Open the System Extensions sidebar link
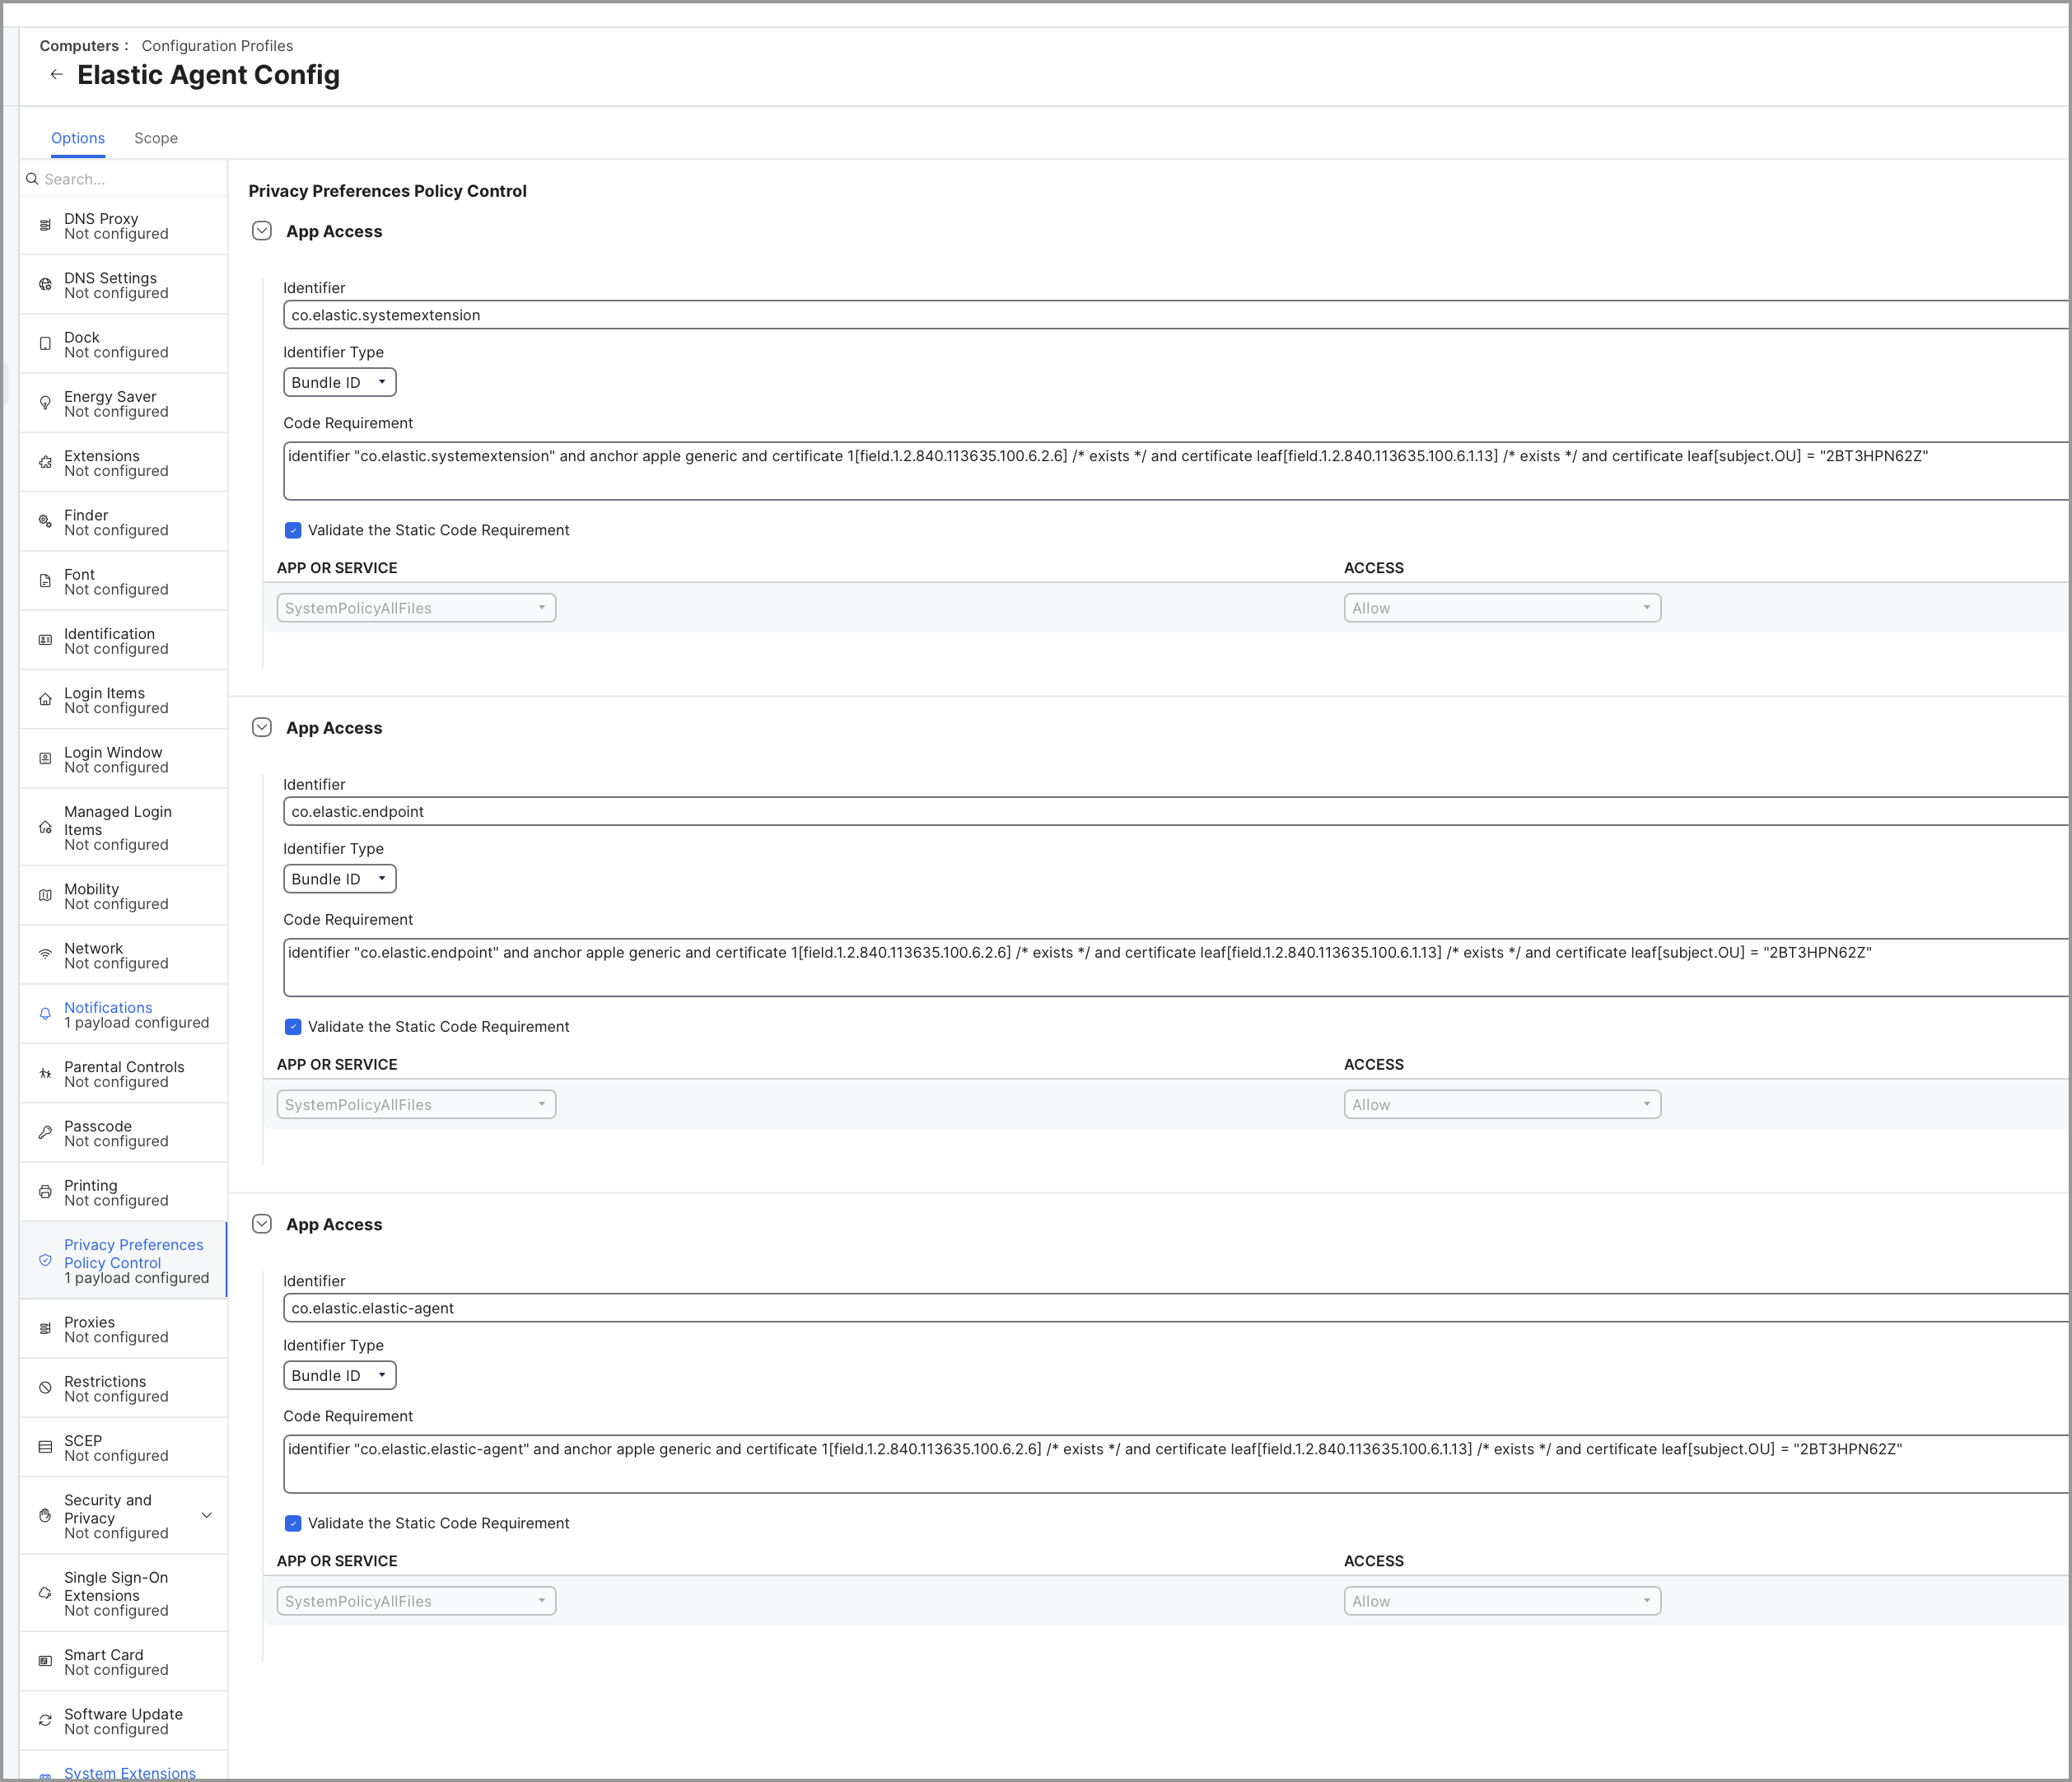2072x1782 pixels. click(130, 1772)
